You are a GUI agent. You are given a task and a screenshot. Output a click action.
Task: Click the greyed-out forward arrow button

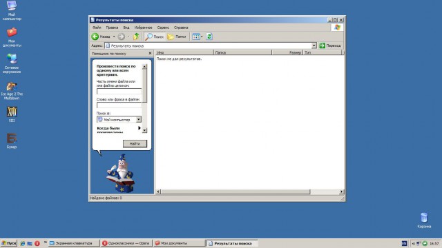[x=122, y=37]
